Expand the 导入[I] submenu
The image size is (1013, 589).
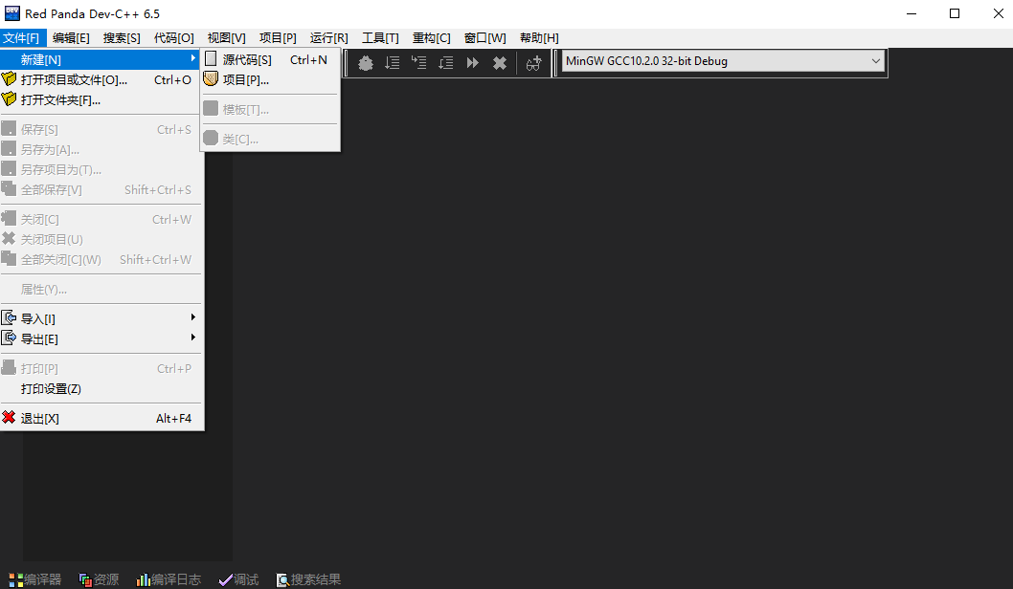(38, 318)
